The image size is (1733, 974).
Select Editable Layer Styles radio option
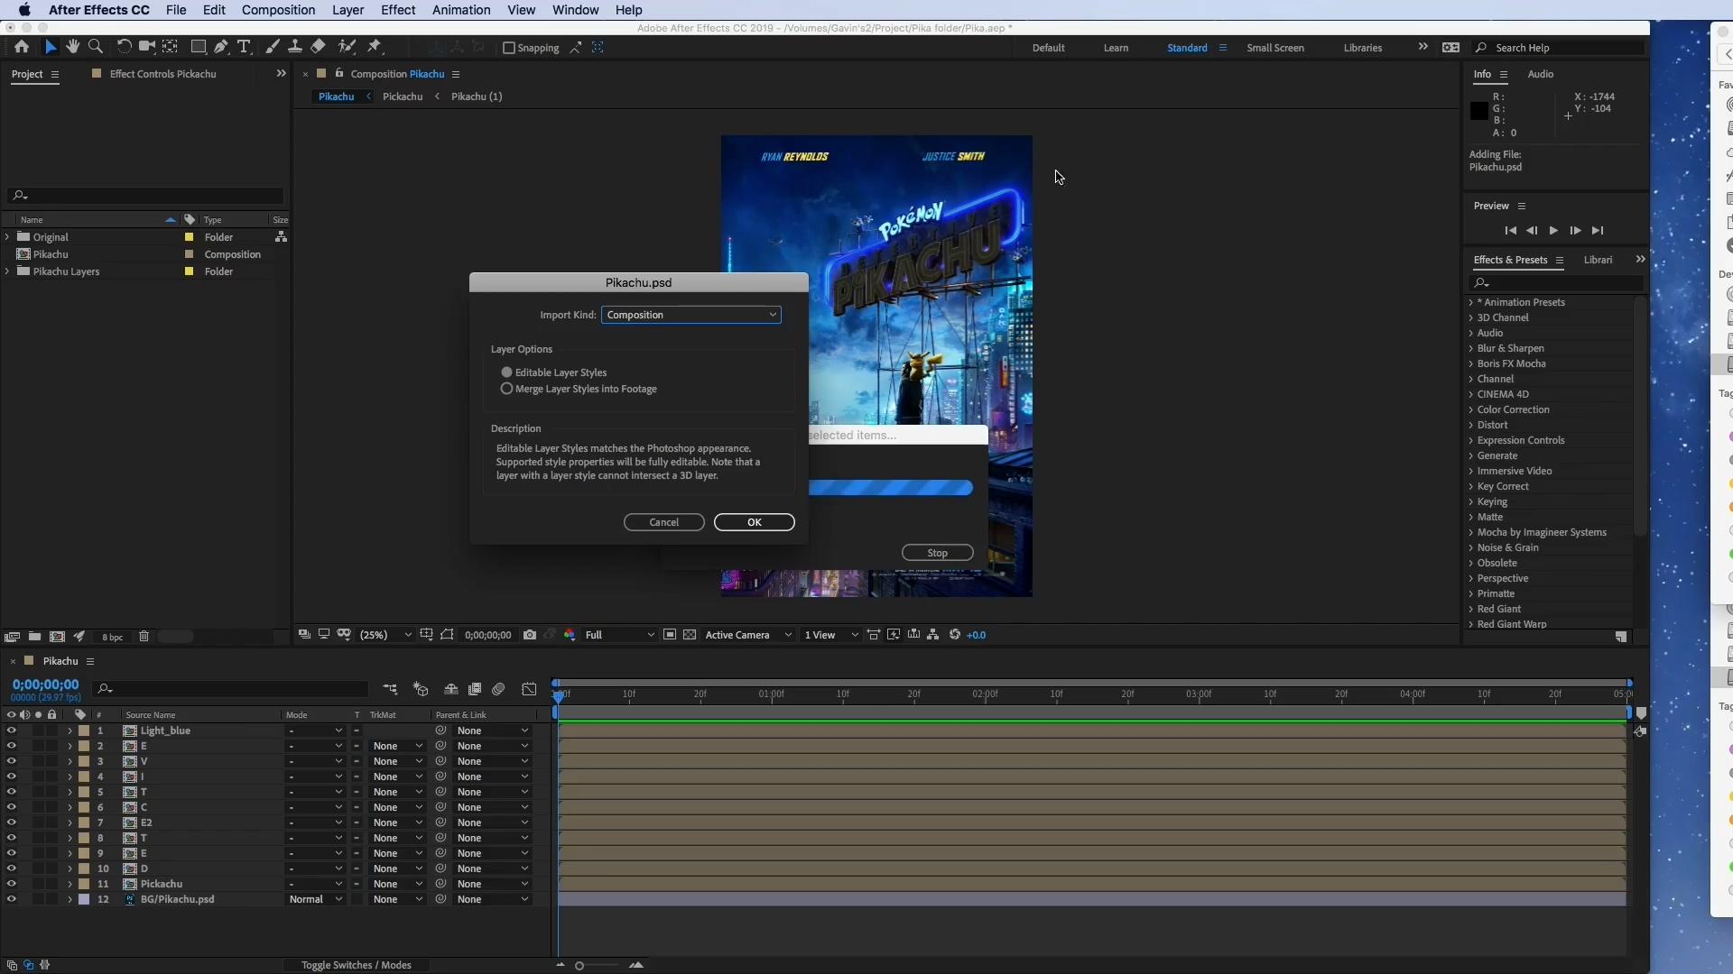(x=506, y=372)
